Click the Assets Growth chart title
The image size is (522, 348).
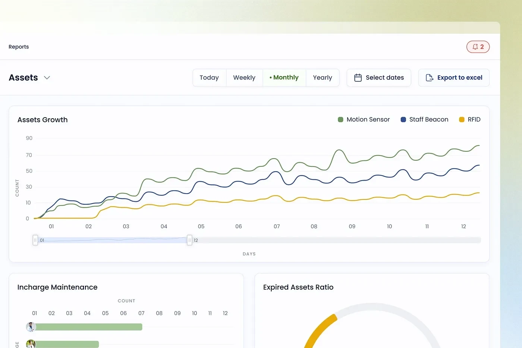point(43,120)
